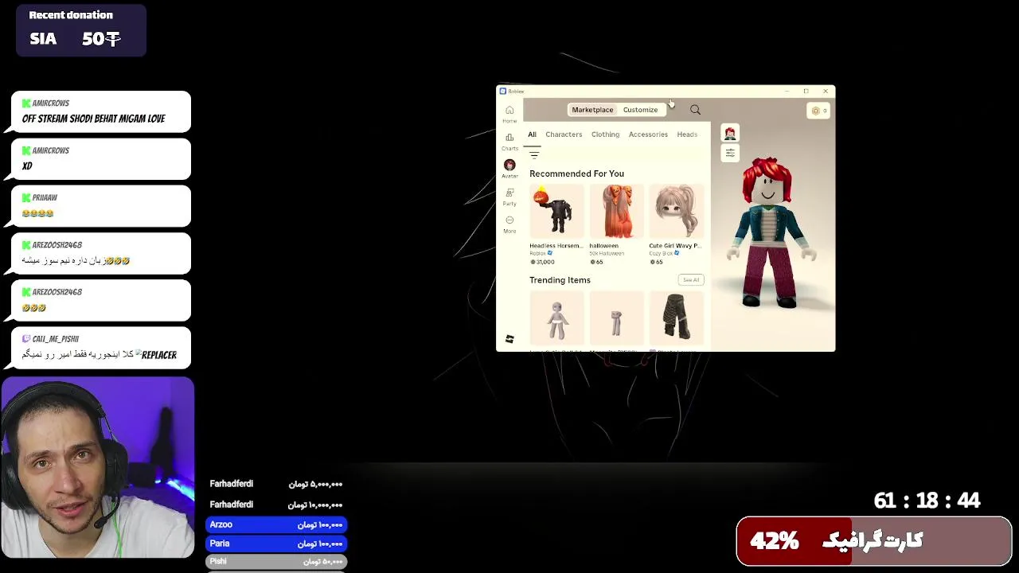Select the Characters category tab
The width and height of the screenshot is (1019, 573).
(x=564, y=134)
